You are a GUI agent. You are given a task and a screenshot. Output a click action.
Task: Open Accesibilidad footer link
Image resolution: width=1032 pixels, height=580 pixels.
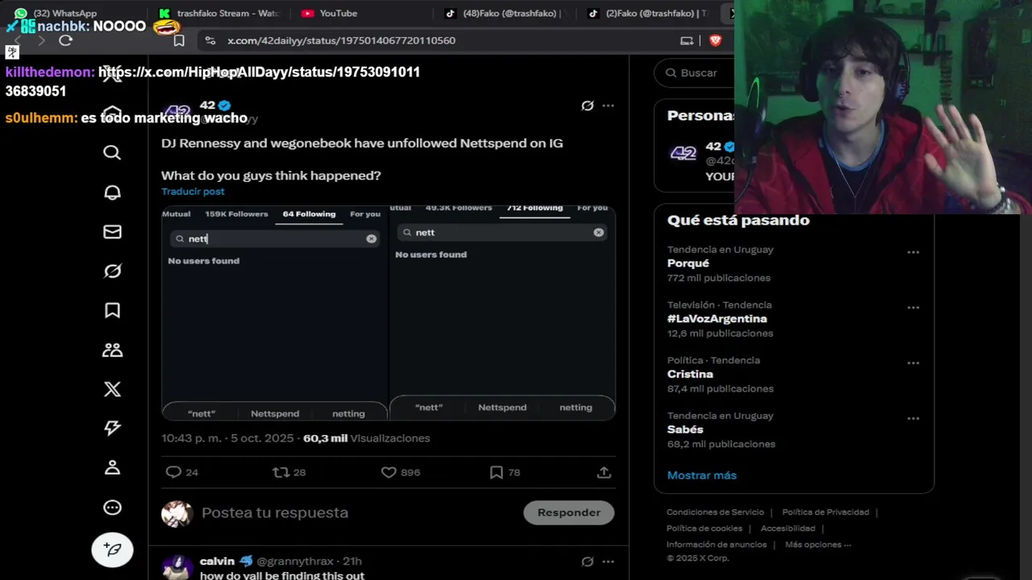tap(788, 528)
